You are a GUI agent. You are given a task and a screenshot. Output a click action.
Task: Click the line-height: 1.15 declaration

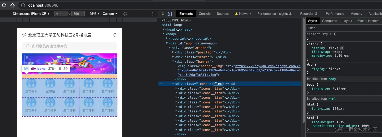pos(329,122)
